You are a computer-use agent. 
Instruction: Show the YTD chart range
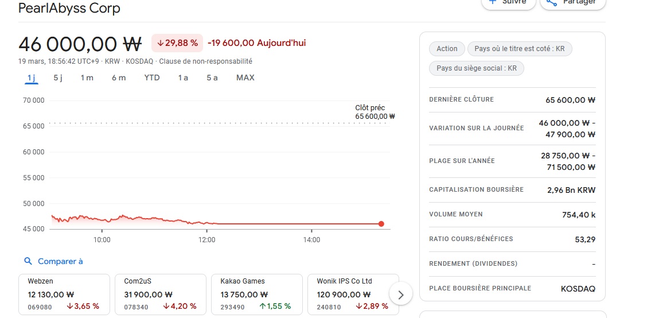(152, 77)
